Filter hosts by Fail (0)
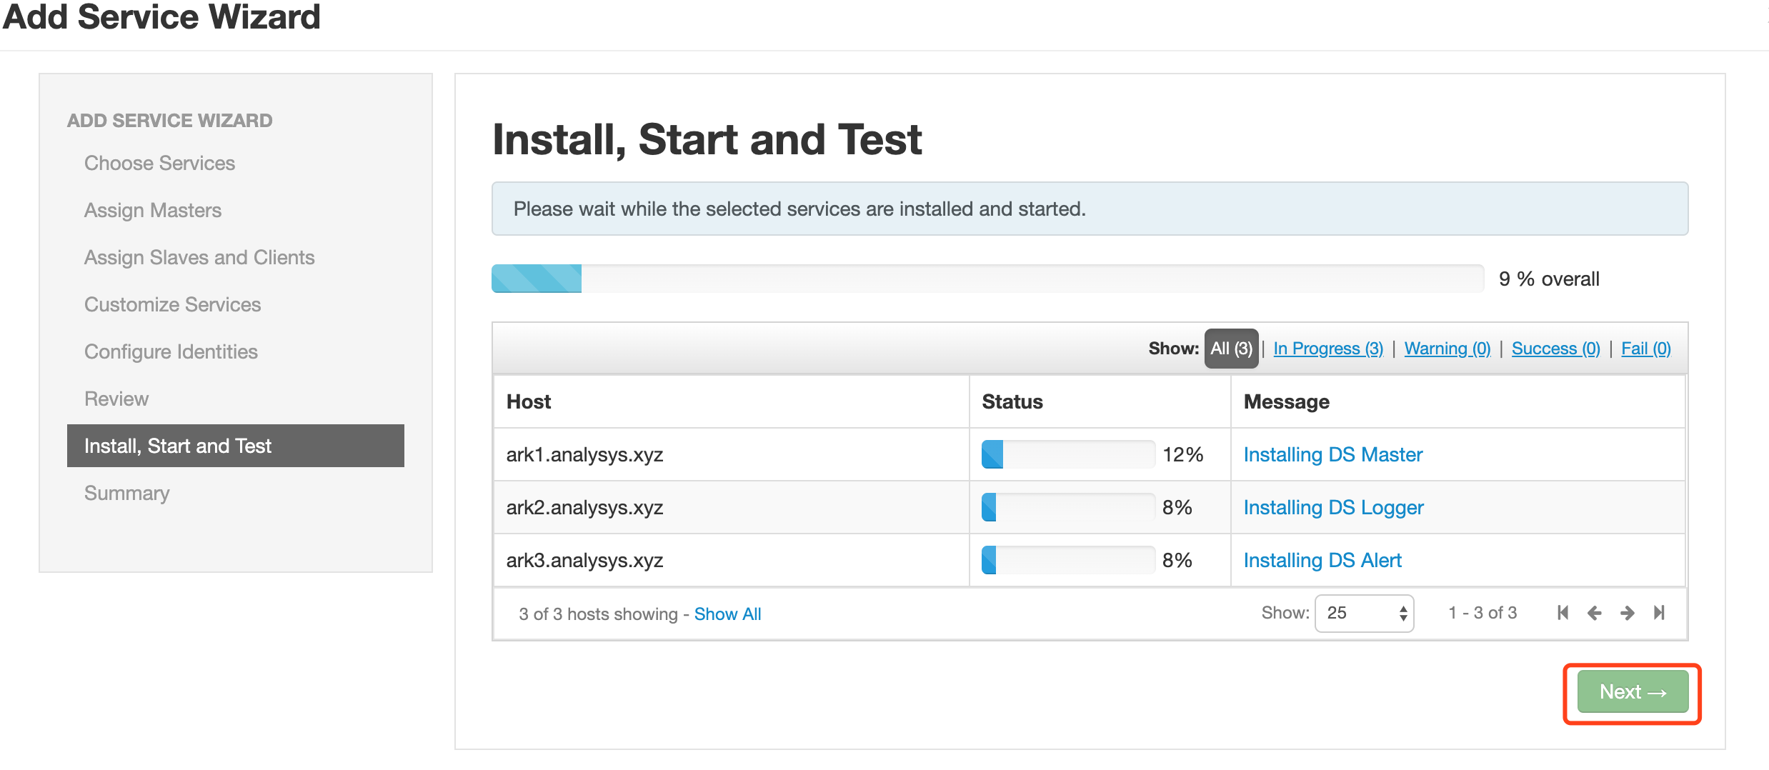Viewport: 1769px width, 770px height. click(x=1645, y=349)
